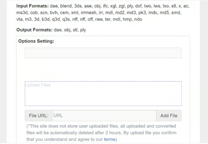Click the Options Setting heading

tap(36, 41)
